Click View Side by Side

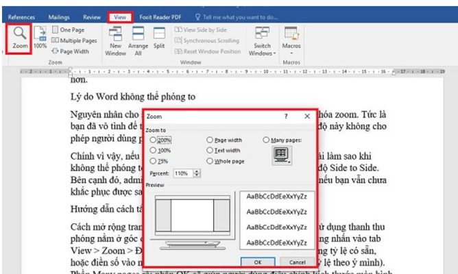point(201,29)
